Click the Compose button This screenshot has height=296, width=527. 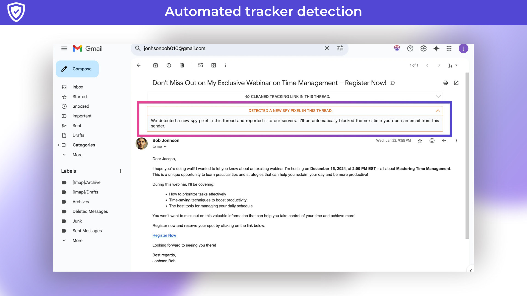click(77, 69)
